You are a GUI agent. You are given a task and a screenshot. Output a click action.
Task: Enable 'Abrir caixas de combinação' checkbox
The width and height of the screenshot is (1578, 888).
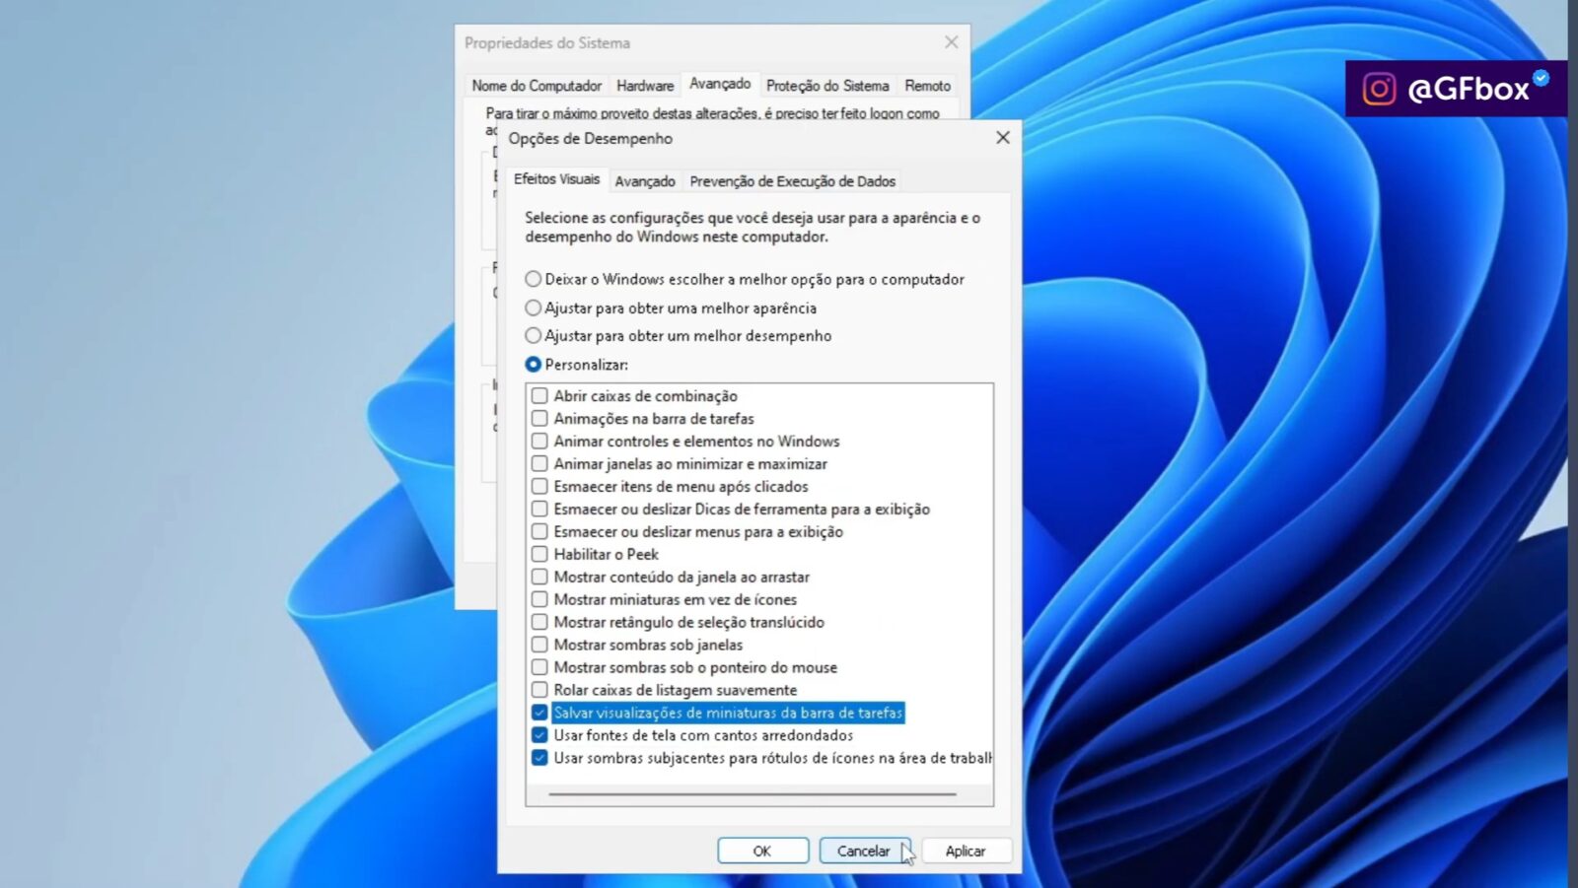coord(539,395)
